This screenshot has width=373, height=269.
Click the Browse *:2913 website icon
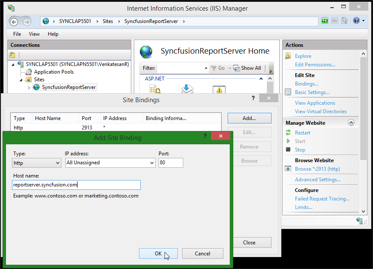288,169
